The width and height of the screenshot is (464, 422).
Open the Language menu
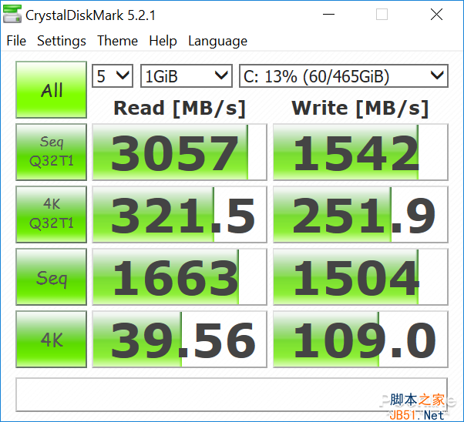tap(217, 41)
